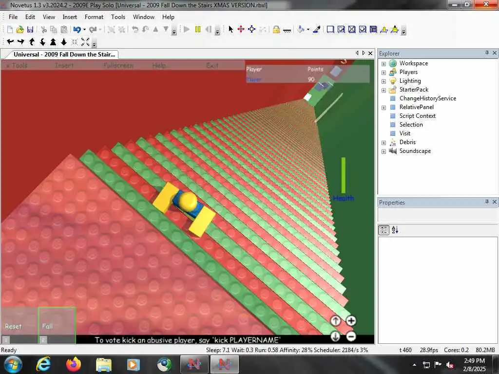The width and height of the screenshot is (499, 374).
Task: Click the camera pan left arrow
Action: [x=10, y=42]
